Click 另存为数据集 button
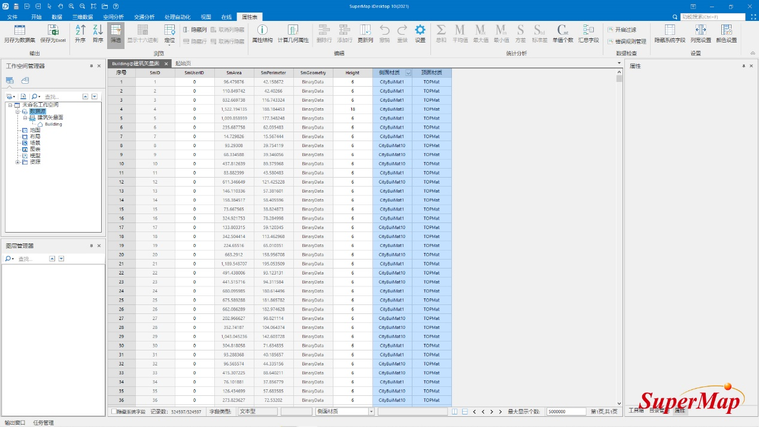The height and width of the screenshot is (427, 759). click(19, 31)
